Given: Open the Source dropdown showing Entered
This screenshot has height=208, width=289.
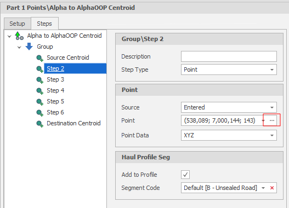Looking at the screenshot, I should click(272, 107).
